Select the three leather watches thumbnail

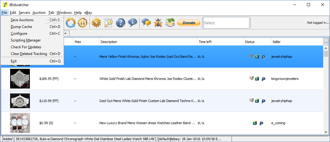(x=20, y=123)
